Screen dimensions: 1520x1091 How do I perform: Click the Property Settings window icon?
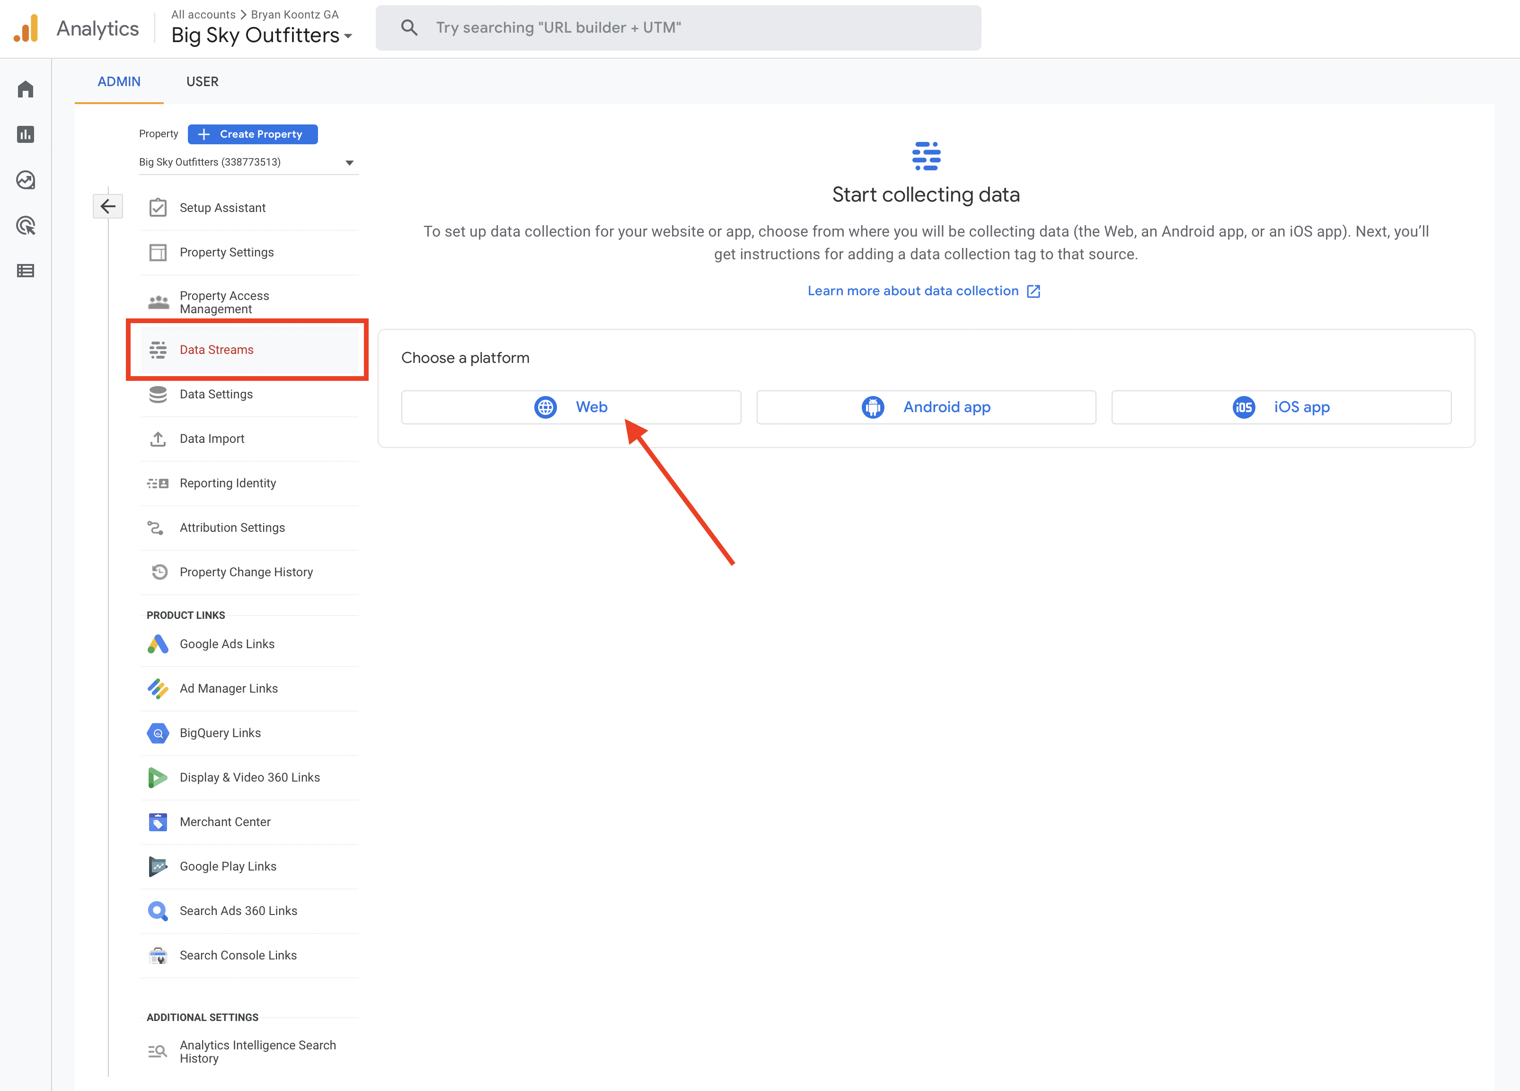point(158,253)
